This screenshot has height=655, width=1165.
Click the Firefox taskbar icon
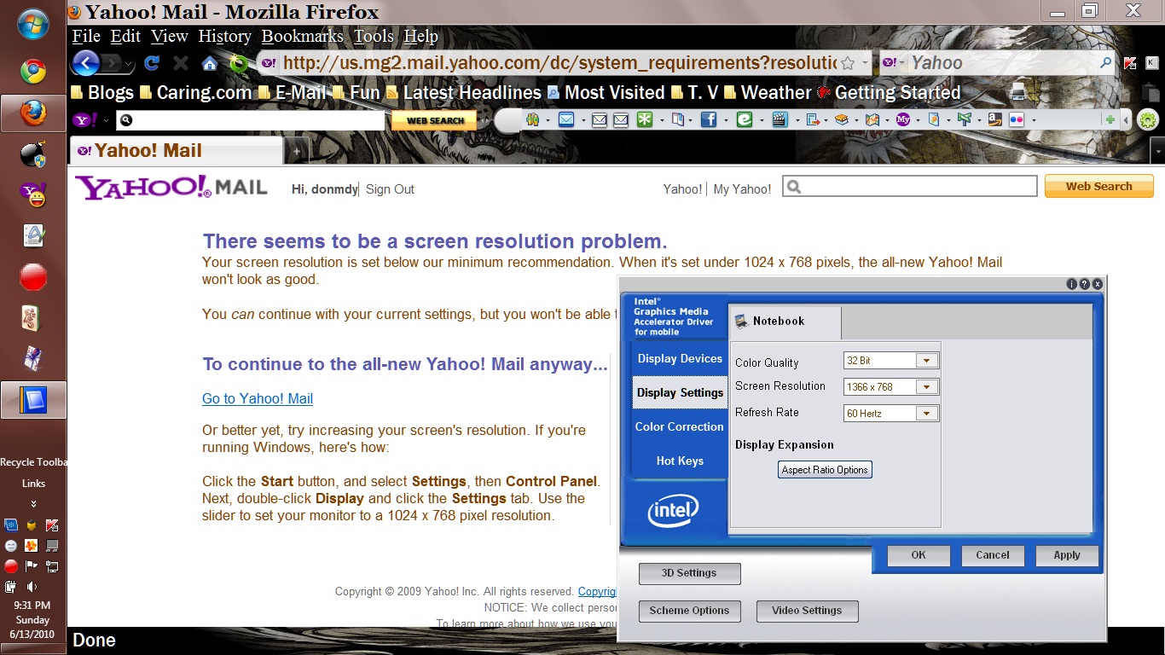click(33, 113)
